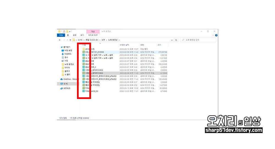Click the Properties icon in quick access toolbar

[64, 31]
